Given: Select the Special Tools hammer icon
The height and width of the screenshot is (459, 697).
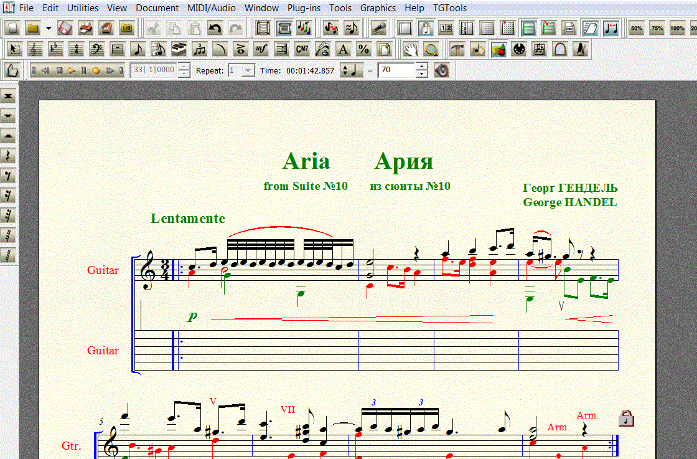Looking at the screenshot, I should (457, 49).
